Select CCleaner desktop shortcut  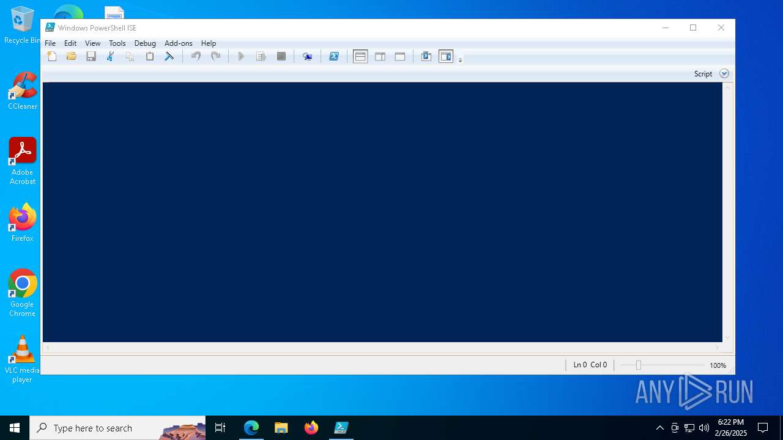(23, 91)
